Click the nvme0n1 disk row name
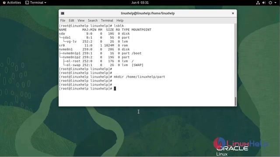 [66, 49]
